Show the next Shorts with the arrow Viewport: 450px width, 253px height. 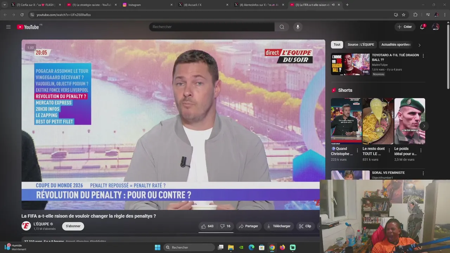424,126
